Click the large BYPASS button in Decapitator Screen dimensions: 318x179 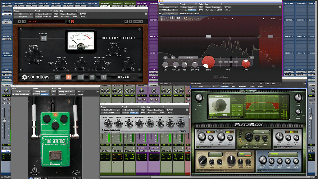point(138,21)
